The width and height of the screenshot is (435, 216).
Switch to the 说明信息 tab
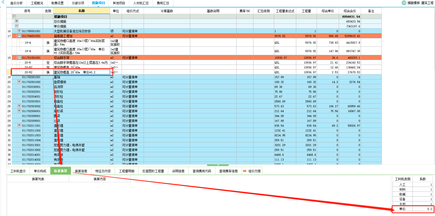(178, 171)
